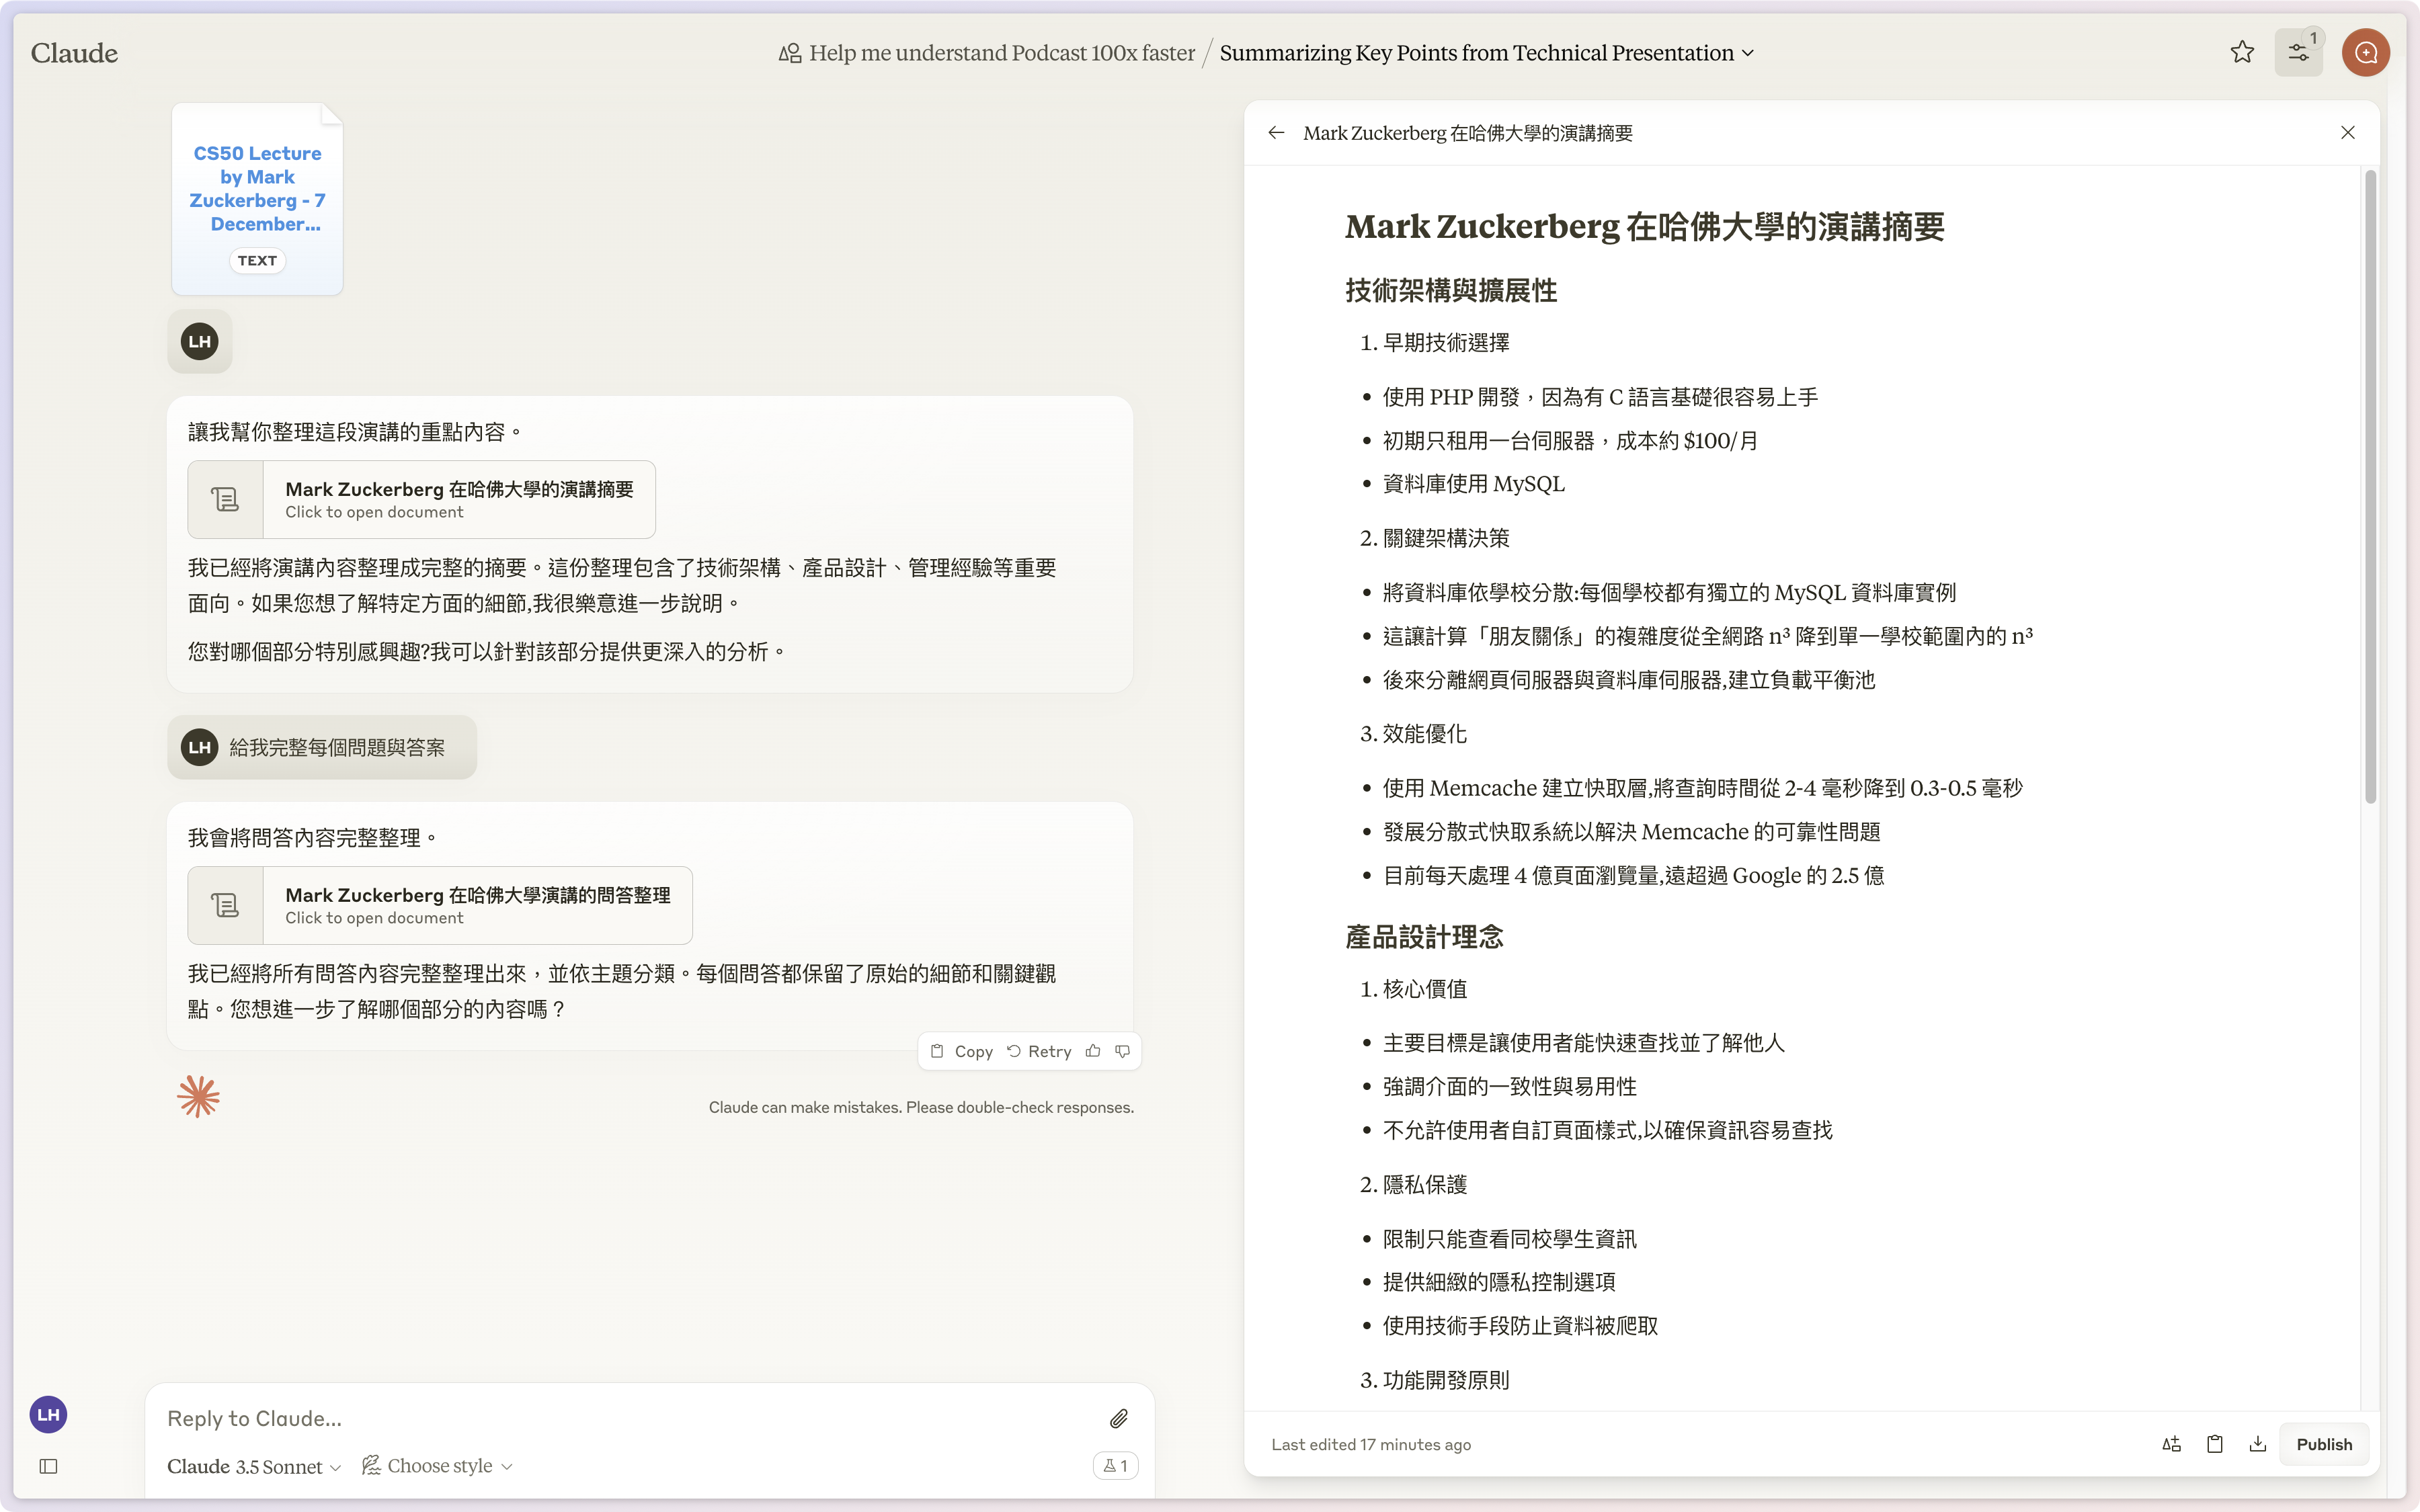Open the Claude 3.5 Sonnet model selector
Viewport: 2420px width, 1512px height.
click(254, 1466)
